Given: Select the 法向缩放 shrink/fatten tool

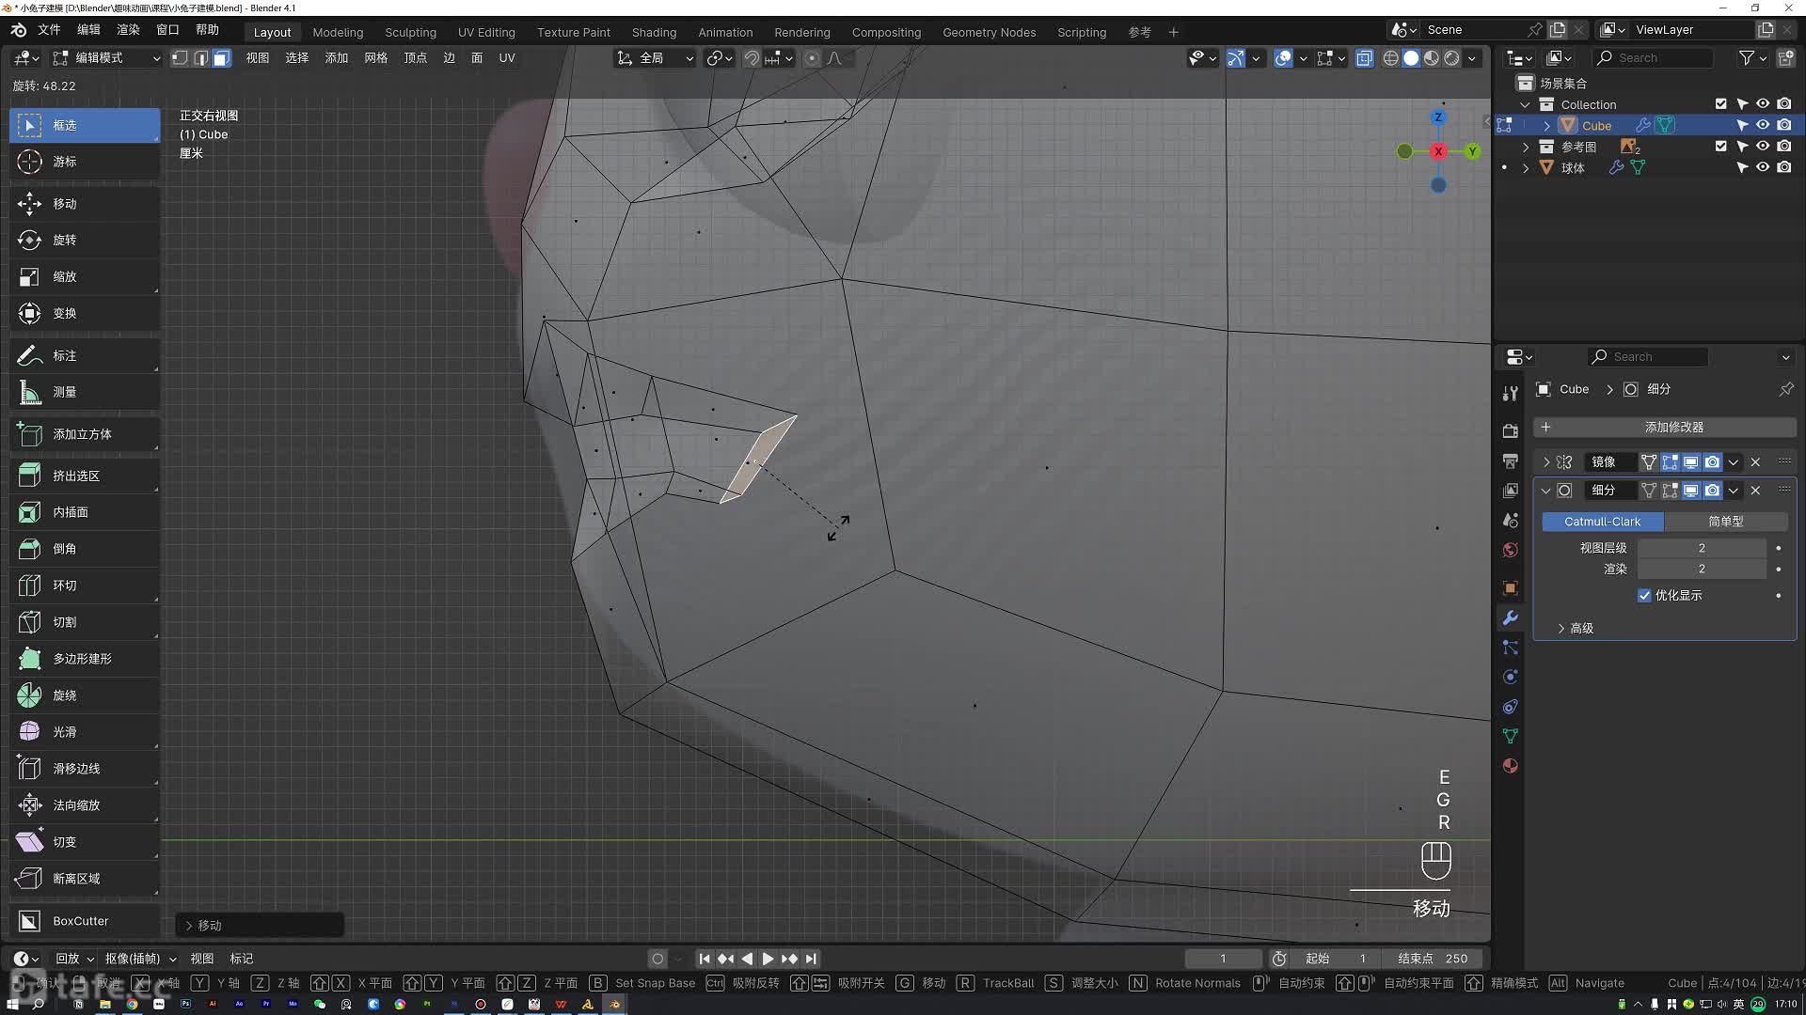Looking at the screenshot, I should coord(85,806).
